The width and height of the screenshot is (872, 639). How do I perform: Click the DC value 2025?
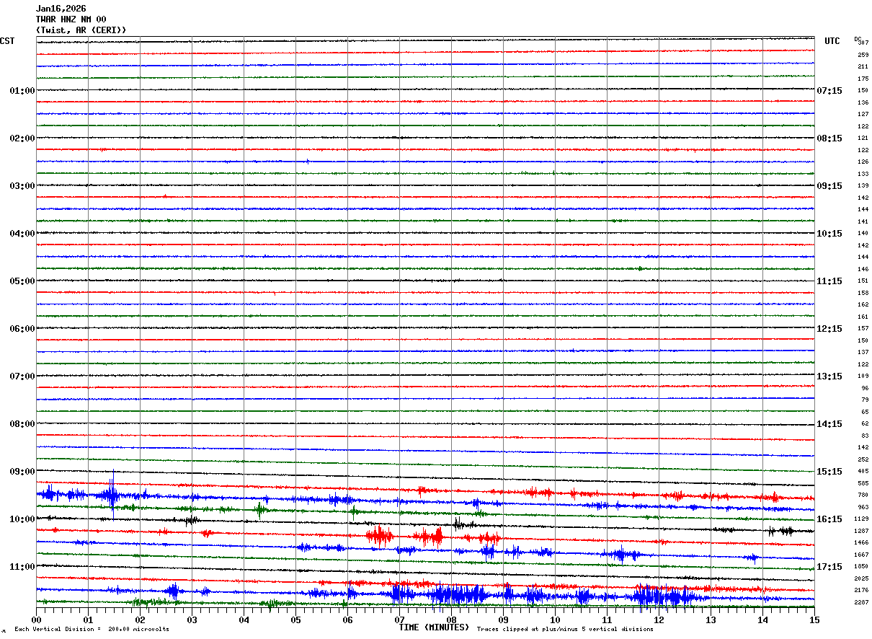pos(861,578)
